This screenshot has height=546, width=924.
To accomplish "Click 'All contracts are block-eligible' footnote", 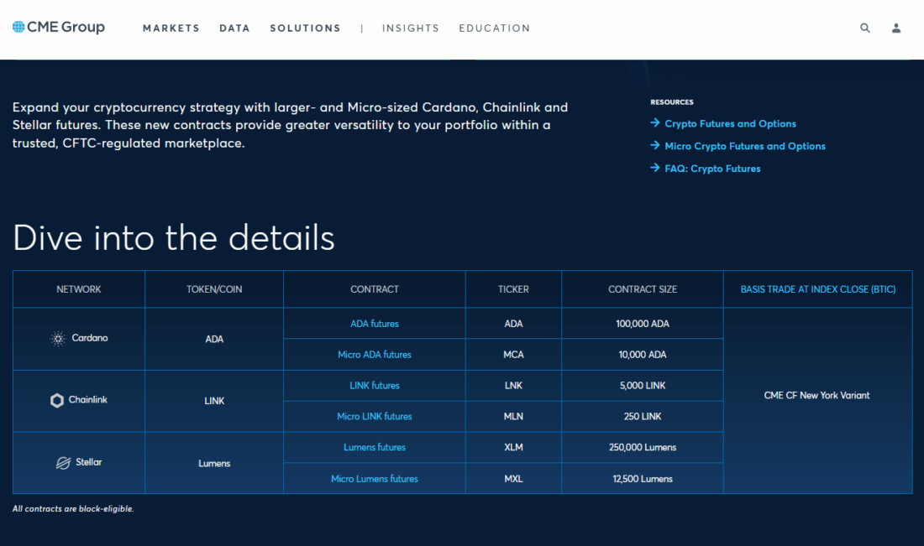I will click(73, 509).
